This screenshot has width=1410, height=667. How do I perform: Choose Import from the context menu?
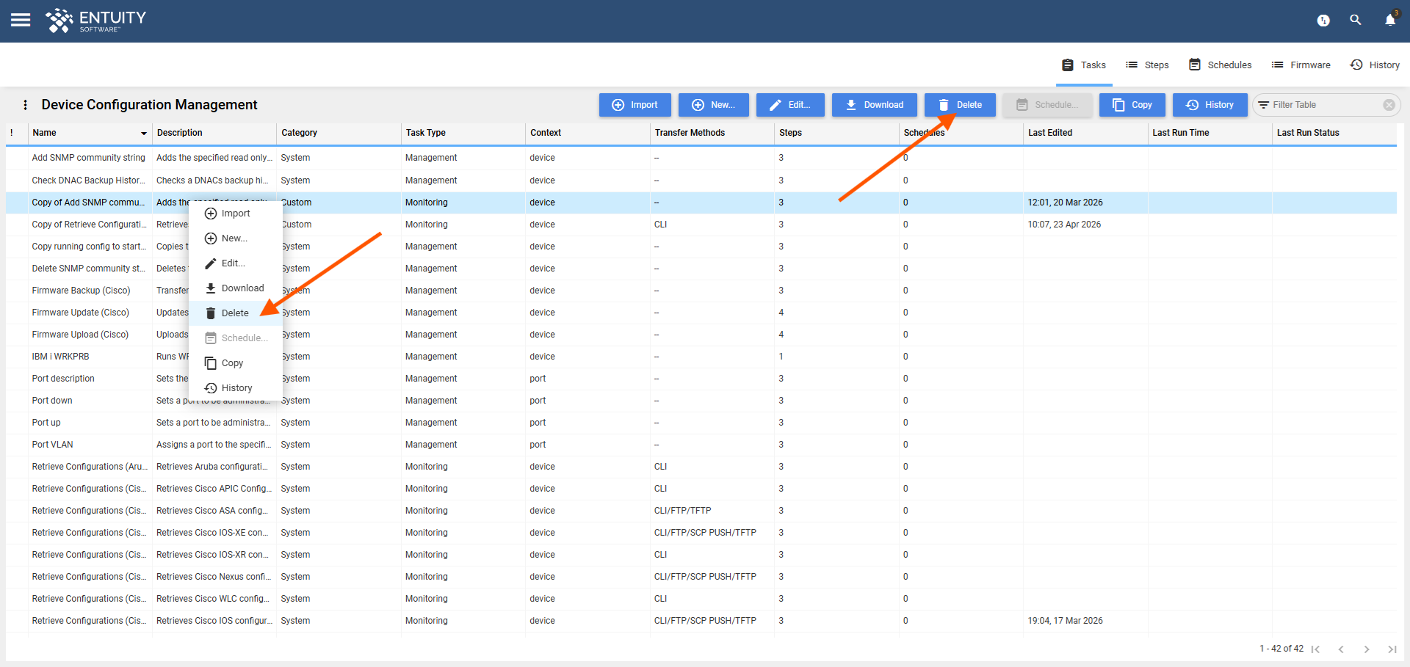coord(236,214)
